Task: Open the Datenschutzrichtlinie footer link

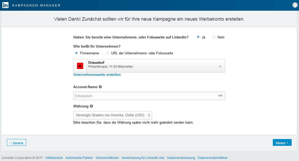Action: point(212,158)
